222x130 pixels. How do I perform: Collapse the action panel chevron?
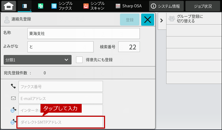tap(162, 21)
